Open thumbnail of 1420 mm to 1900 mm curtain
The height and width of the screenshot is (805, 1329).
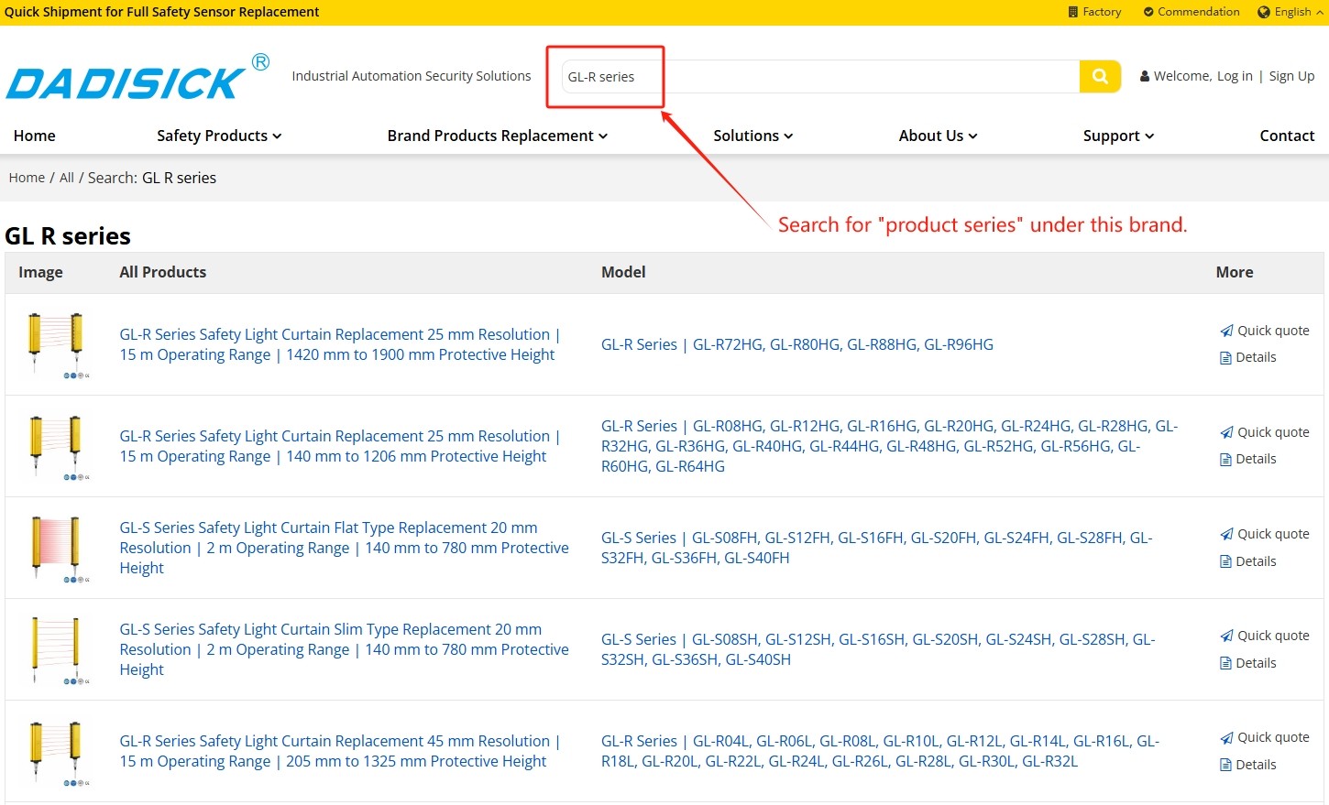coord(57,344)
